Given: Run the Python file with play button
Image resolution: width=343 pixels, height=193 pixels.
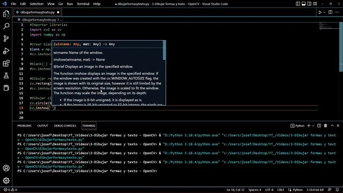Looking at the screenshot, I should point(320,12).
